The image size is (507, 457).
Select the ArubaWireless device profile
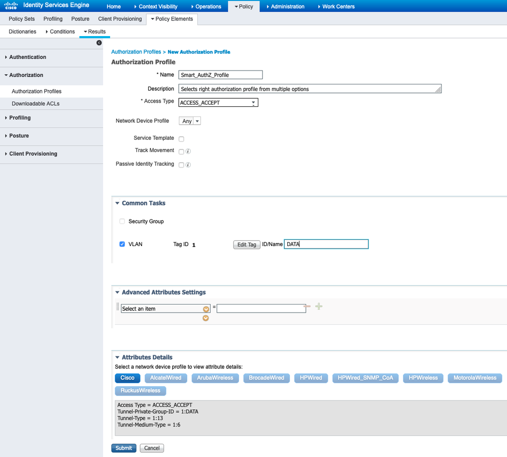215,378
